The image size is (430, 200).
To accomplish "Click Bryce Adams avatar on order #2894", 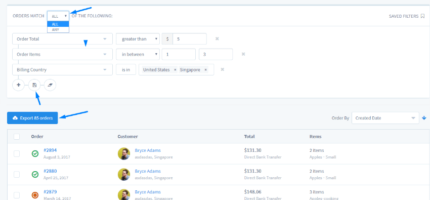I will pos(124,153).
